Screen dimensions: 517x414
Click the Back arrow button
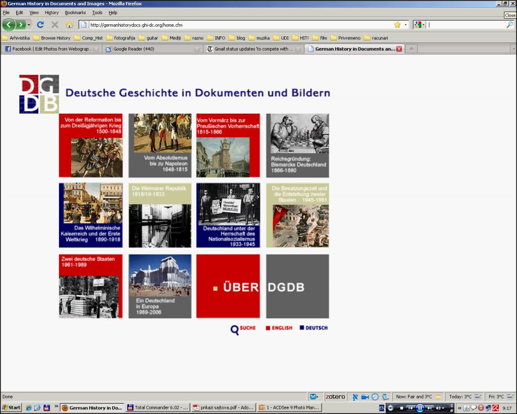tap(9, 24)
